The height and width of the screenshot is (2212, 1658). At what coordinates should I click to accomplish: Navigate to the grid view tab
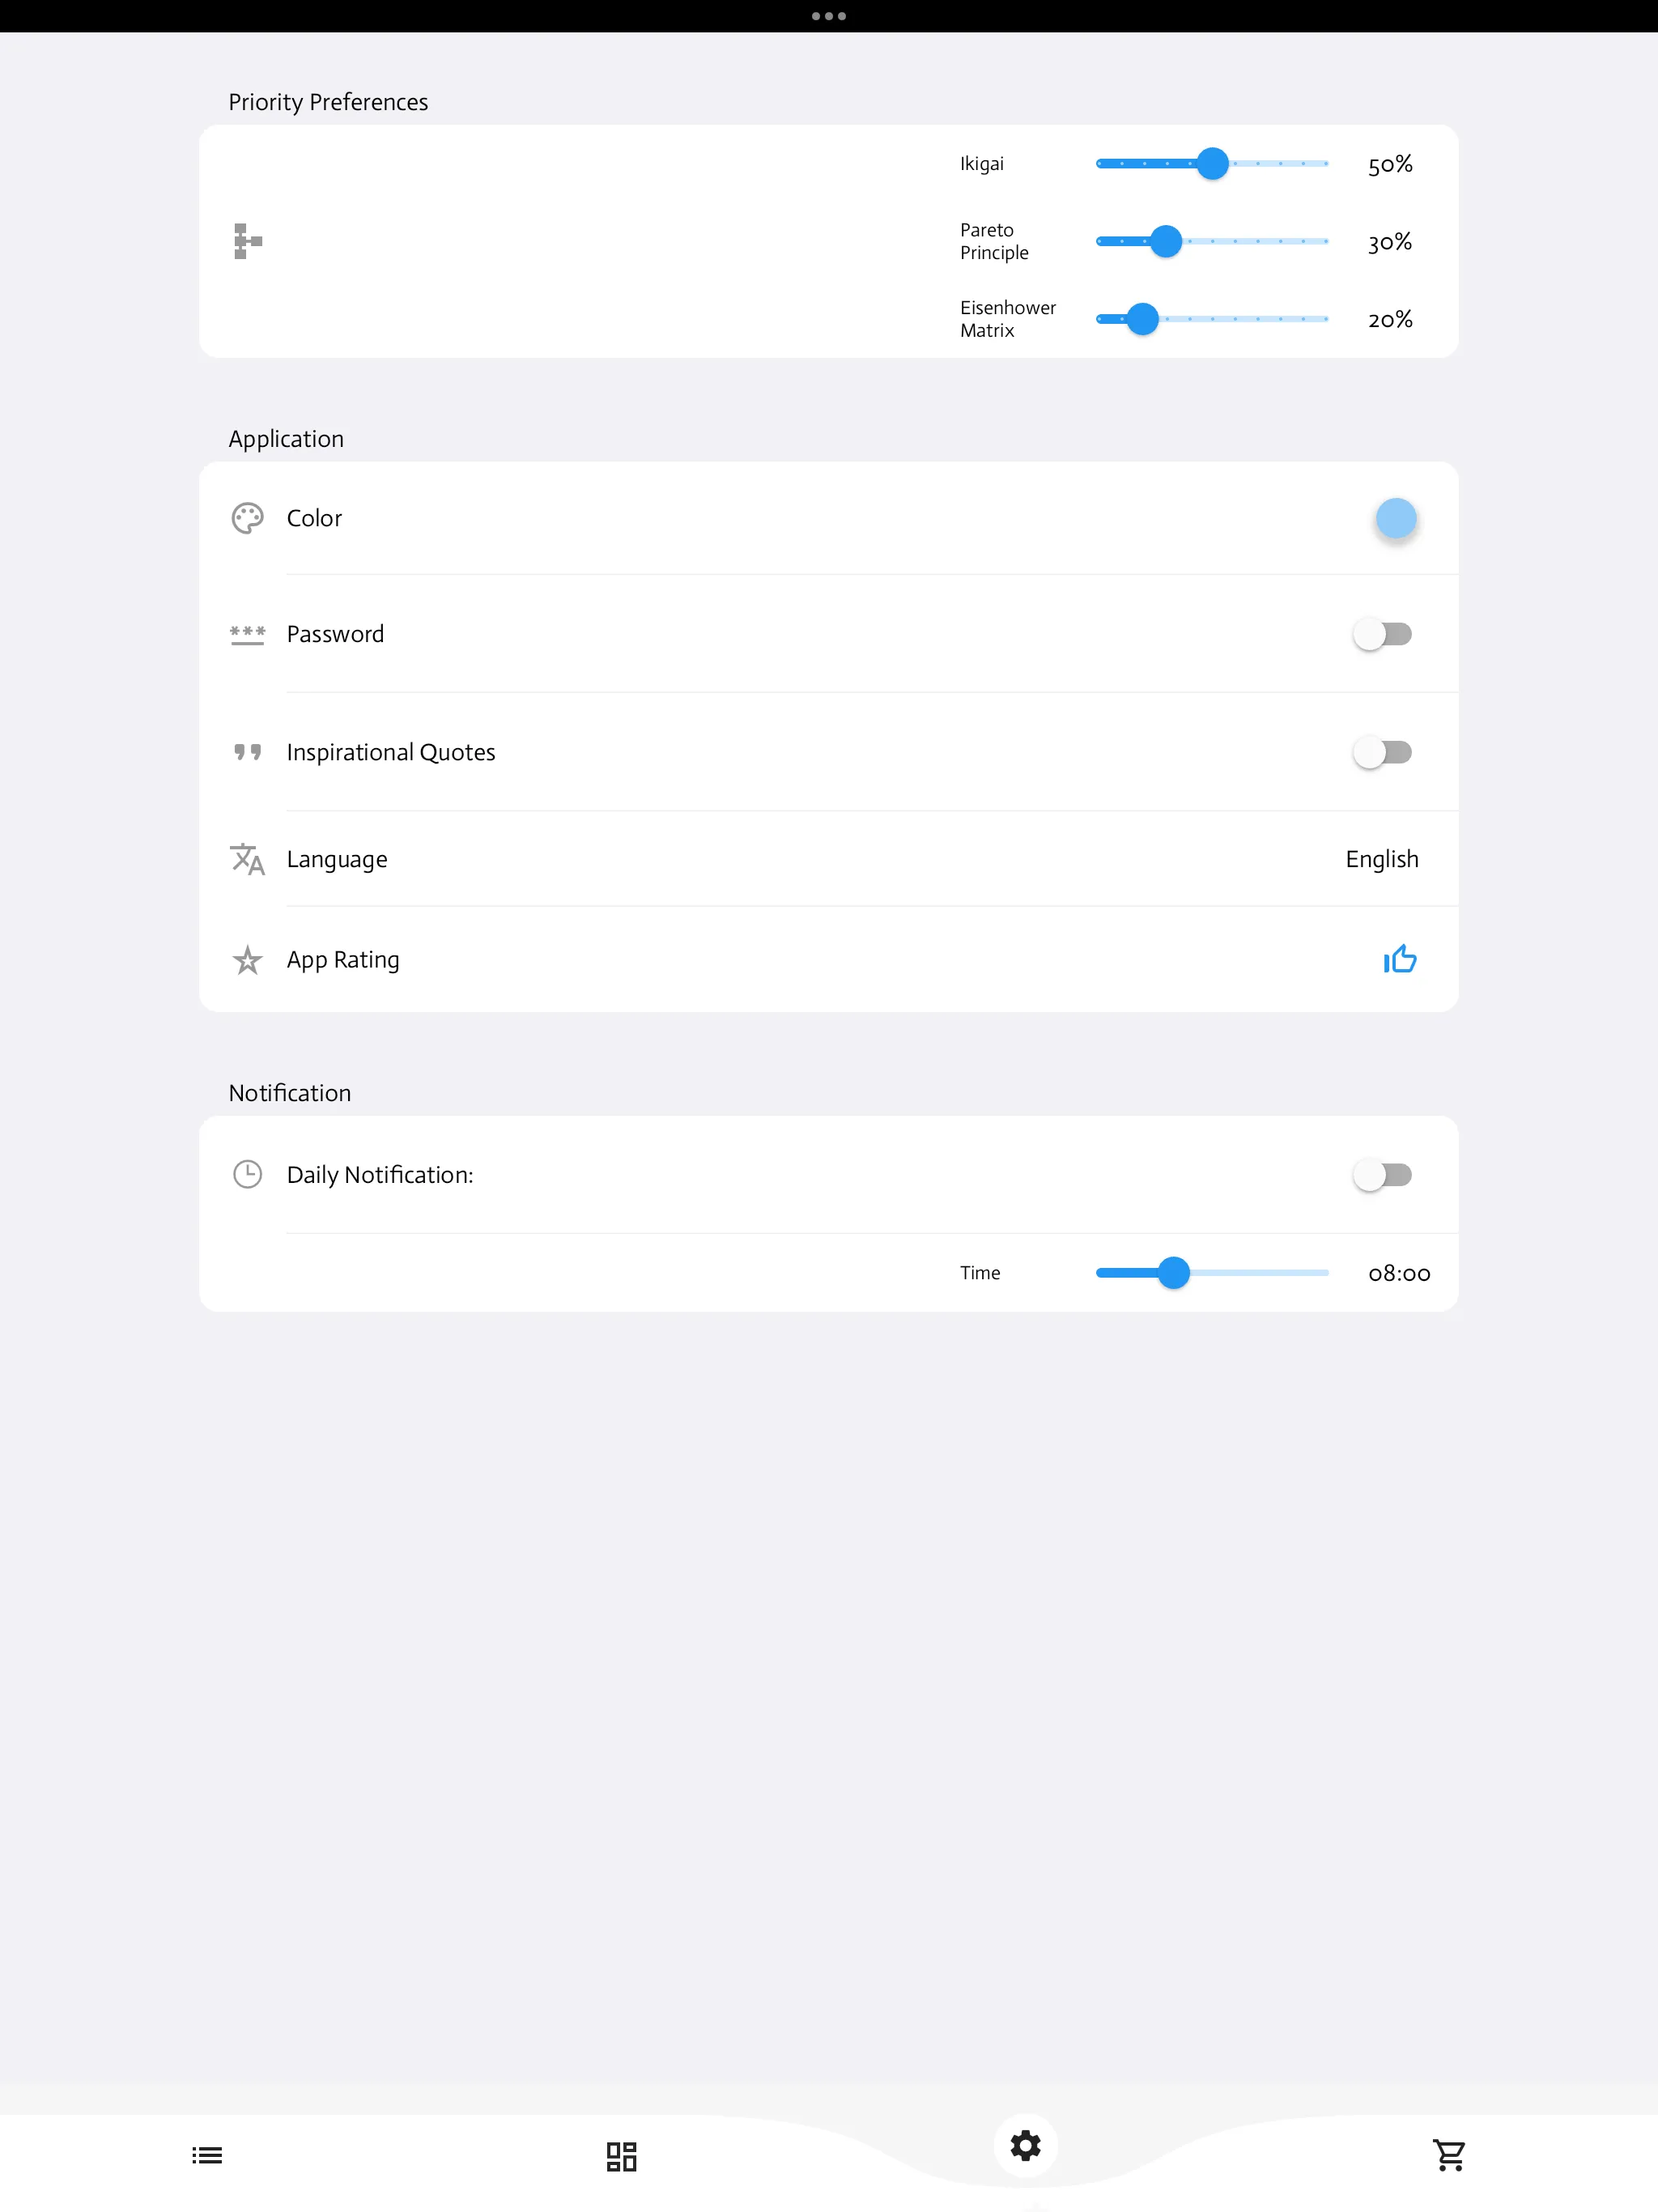622,2155
